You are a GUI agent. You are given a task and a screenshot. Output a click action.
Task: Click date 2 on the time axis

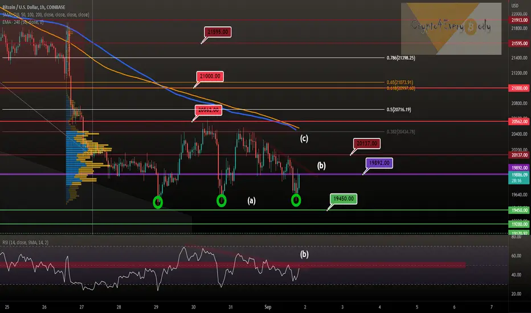[305, 307]
